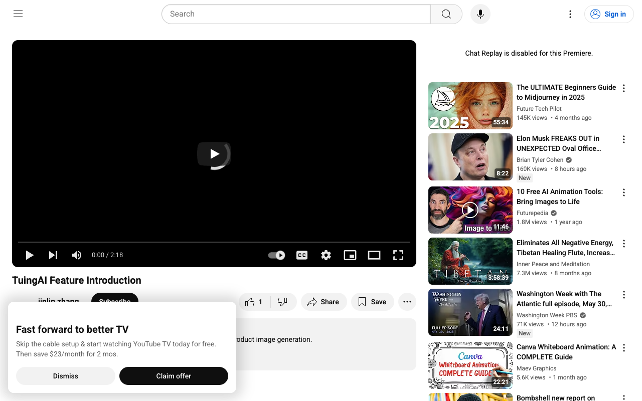
Task: Share the video
Action: (324, 302)
